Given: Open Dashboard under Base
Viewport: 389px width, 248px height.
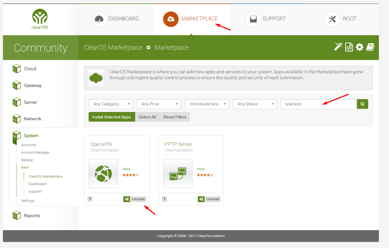Looking at the screenshot, I should (x=37, y=184).
